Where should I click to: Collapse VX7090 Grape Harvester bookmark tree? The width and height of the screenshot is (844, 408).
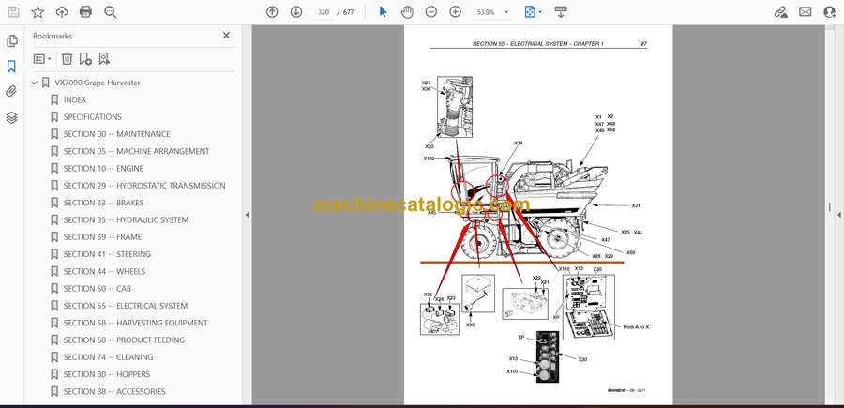click(x=35, y=83)
